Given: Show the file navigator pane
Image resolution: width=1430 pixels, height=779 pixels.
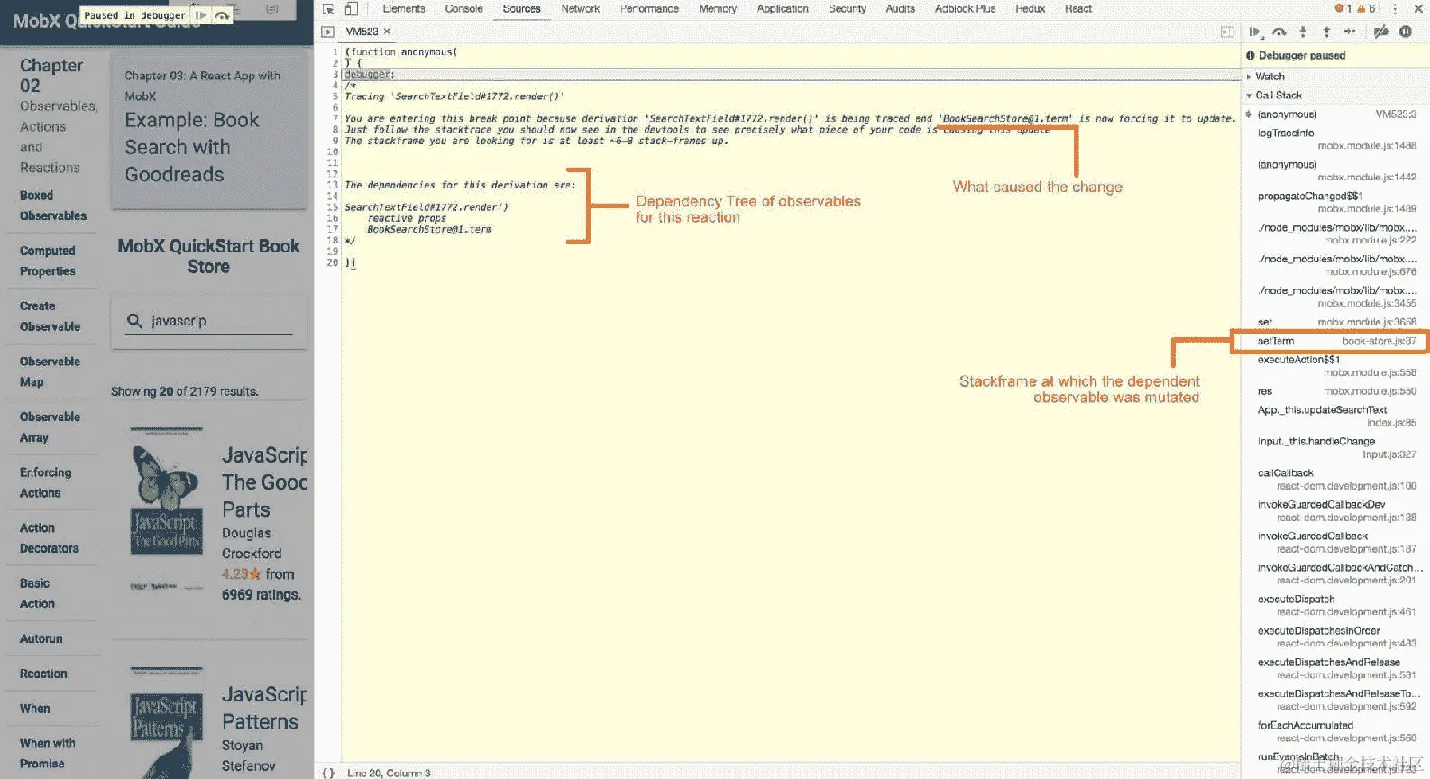Looking at the screenshot, I should (327, 32).
